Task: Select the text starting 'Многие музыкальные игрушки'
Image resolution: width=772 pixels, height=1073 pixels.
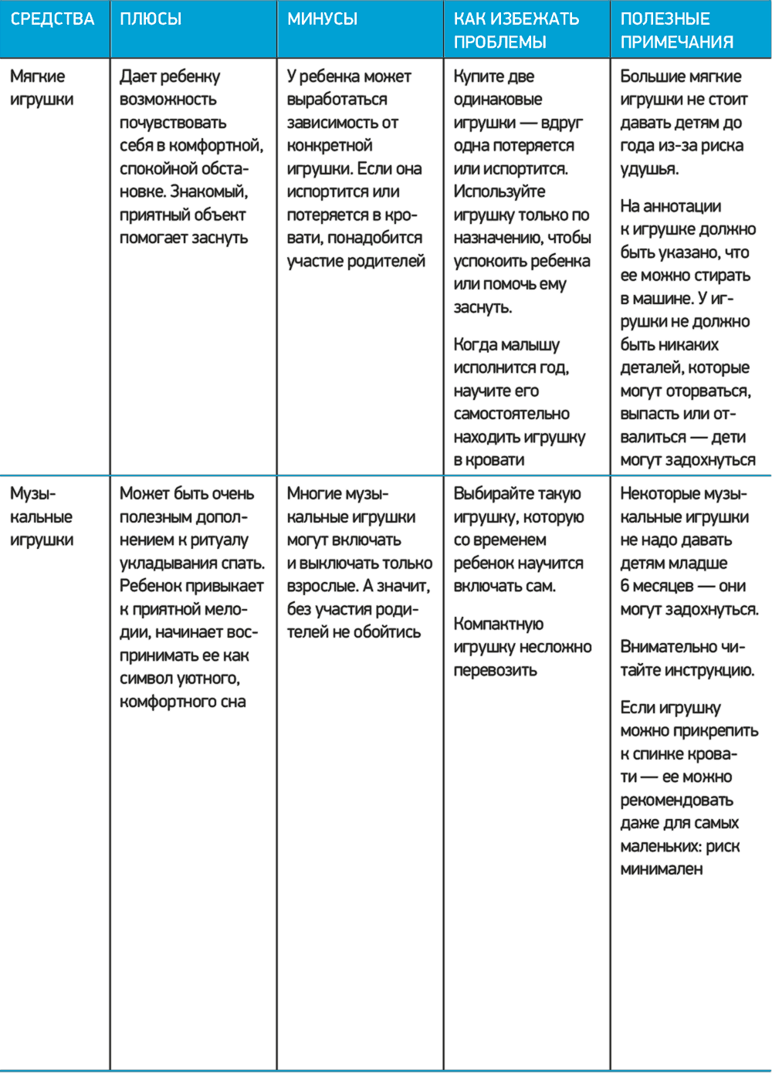Action: [358, 563]
